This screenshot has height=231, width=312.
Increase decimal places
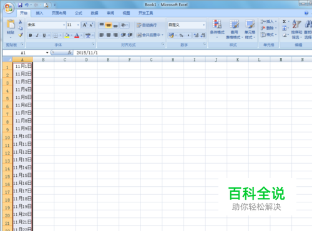point(196,35)
